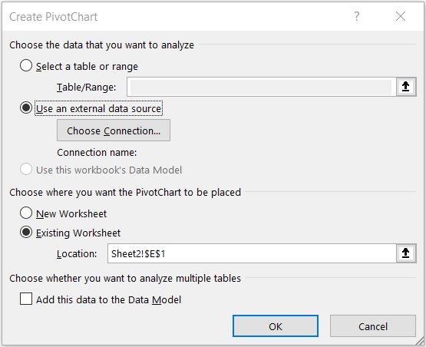Click the 'Location:' label
The width and height of the screenshot is (426, 347).
[77, 253]
